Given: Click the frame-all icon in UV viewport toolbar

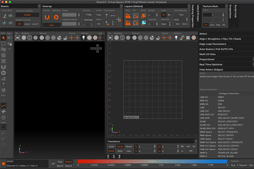Looking at the screenshot, I should coord(110,38).
